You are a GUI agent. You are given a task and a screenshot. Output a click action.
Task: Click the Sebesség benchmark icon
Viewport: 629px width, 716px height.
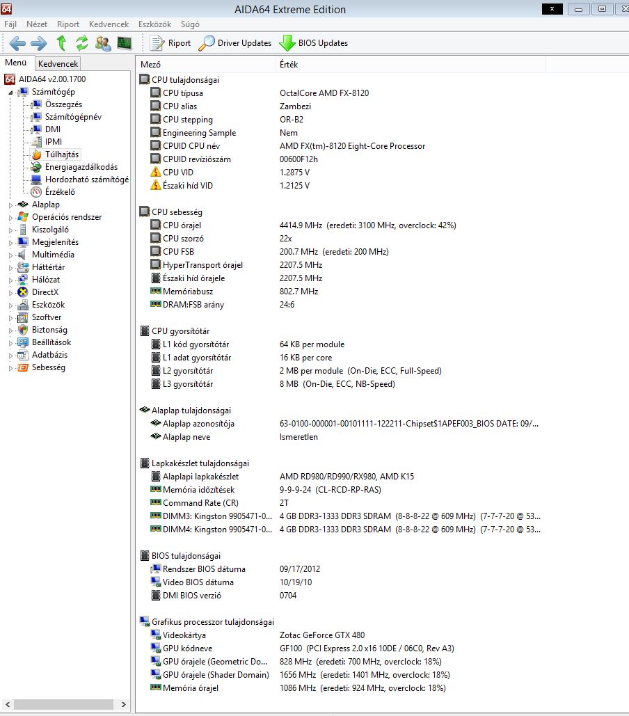point(23,367)
